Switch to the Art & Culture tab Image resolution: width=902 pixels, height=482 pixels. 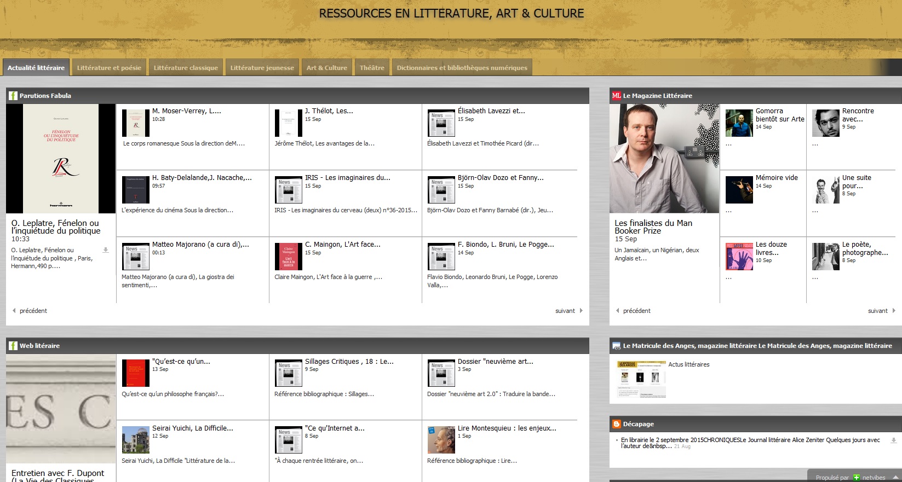point(326,68)
